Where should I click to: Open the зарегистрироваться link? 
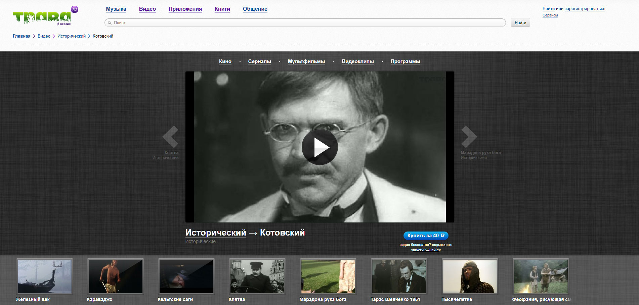pos(585,9)
